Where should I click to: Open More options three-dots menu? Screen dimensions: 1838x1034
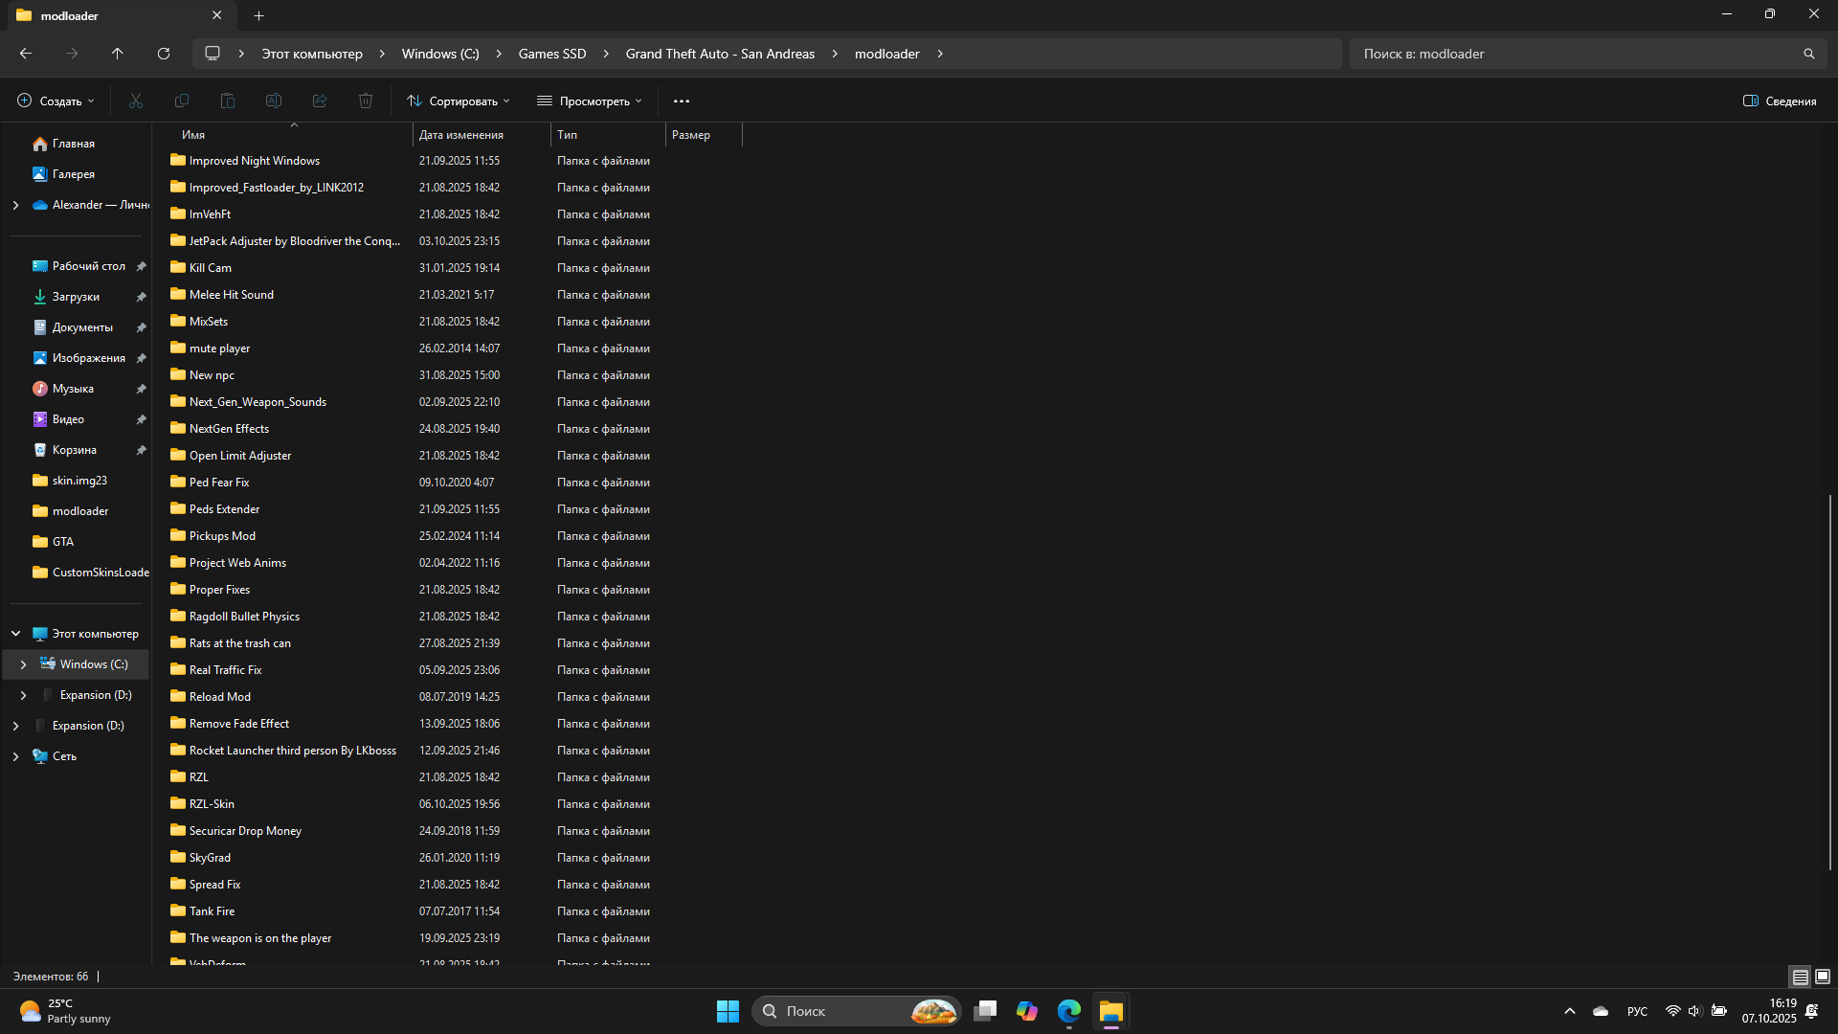click(682, 101)
